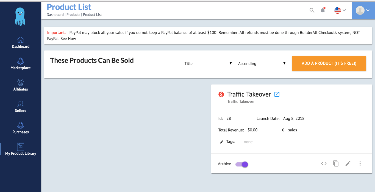Go to Marketplace section

[x=21, y=64]
